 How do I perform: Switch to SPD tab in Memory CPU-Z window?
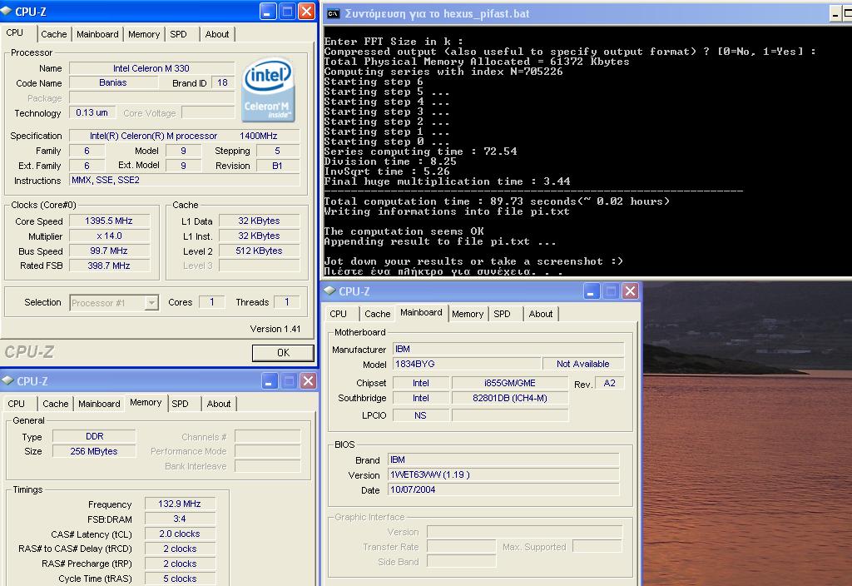(x=180, y=404)
